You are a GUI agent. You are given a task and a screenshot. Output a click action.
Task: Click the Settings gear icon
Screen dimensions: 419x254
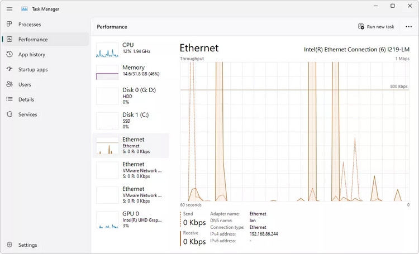click(9, 245)
